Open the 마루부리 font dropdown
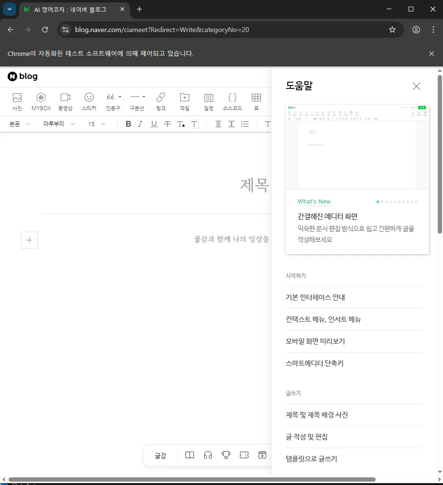 pyautogui.click(x=59, y=124)
